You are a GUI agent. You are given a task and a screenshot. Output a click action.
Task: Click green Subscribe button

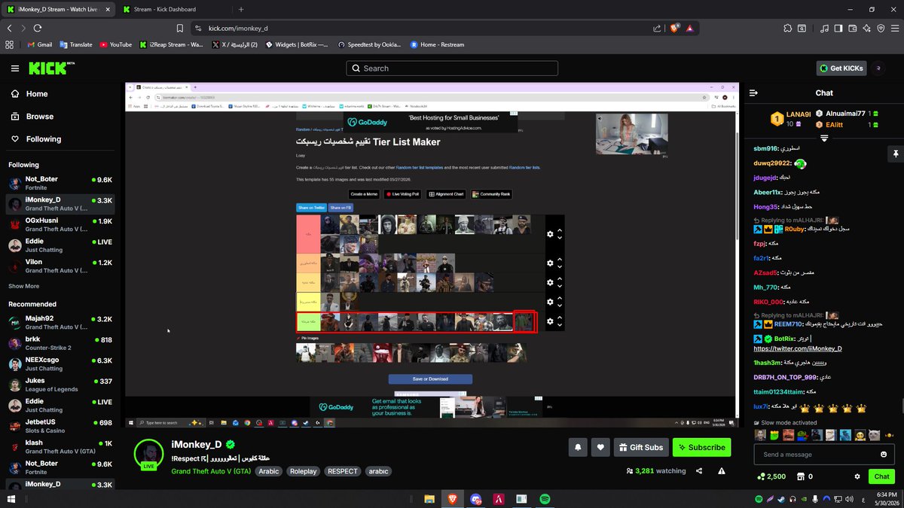701,447
